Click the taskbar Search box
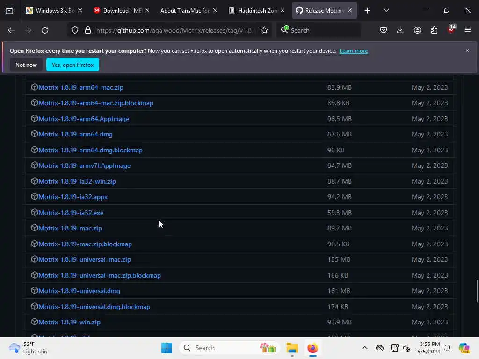This screenshot has height=359, width=479. click(x=229, y=348)
